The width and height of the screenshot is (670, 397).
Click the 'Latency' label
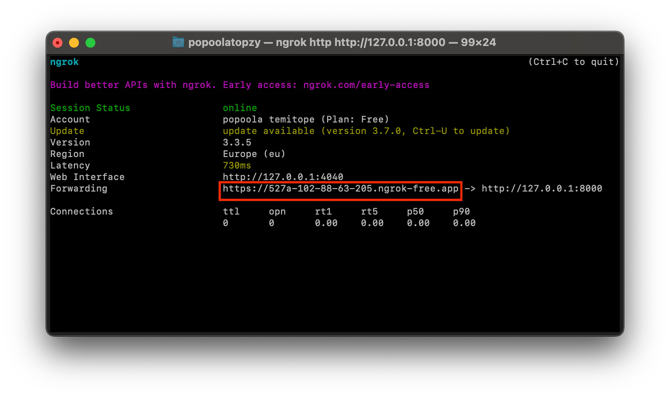[70, 165]
